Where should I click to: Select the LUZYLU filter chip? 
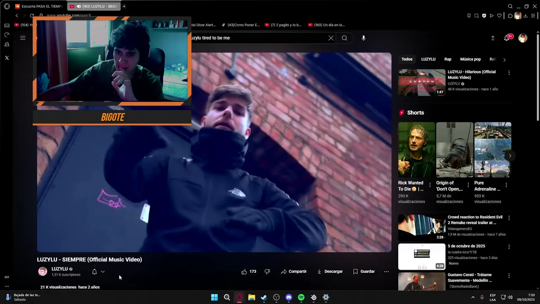[428, 60]
